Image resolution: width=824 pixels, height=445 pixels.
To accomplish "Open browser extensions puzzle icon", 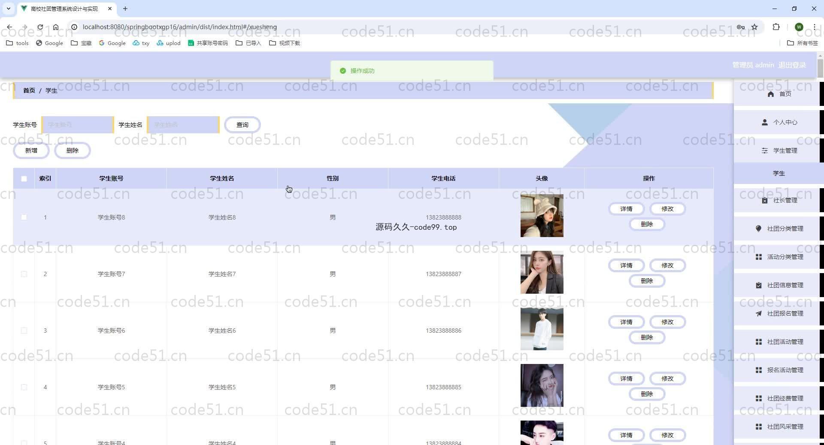I will pyautogui.click(x=776, y=27).
